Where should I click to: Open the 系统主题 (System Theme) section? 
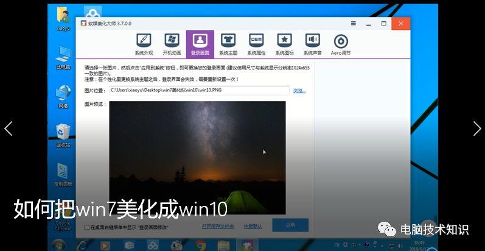[228, 44]
